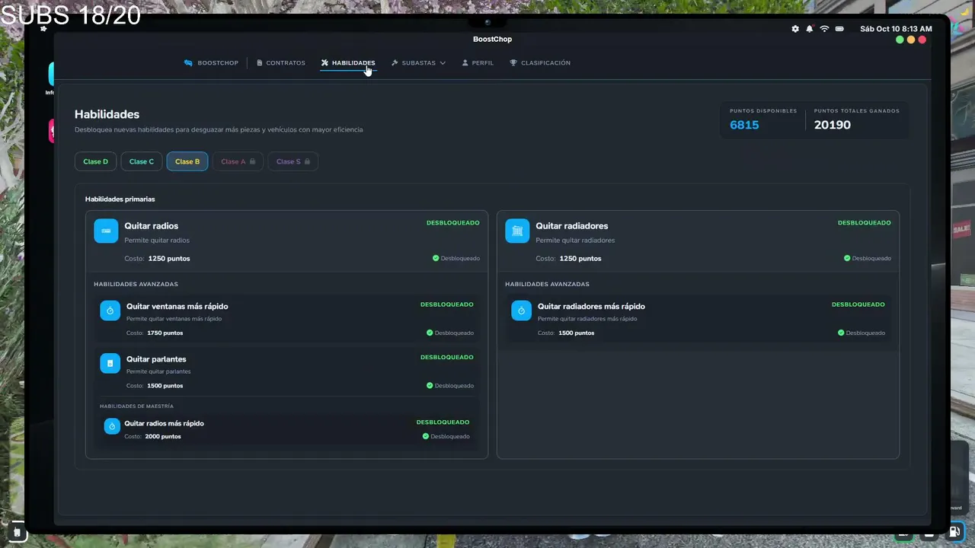The width and height of the screenshot is (975, 548).
Task: Click the BoostChop home link
Action: pyautogui.click(x=211, y=63)
